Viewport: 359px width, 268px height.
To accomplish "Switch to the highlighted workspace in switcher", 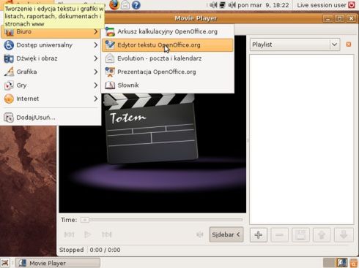I will coord(342,263).
